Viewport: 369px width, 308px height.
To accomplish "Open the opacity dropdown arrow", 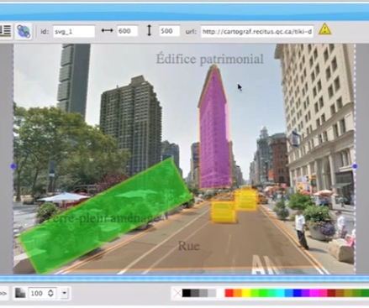I will (65, 293).
